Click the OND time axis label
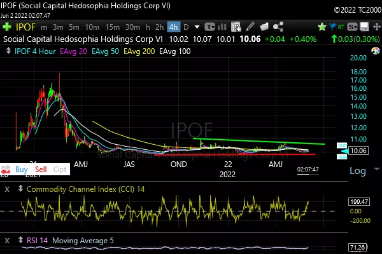 coord(178,164)
